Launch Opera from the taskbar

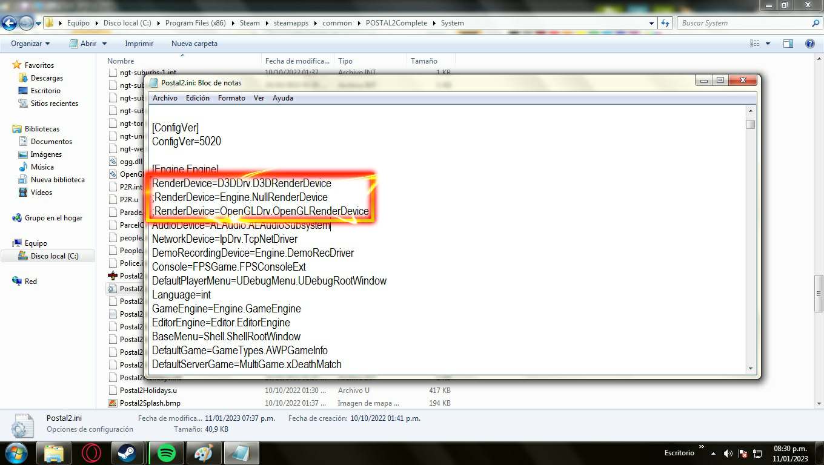91,453
